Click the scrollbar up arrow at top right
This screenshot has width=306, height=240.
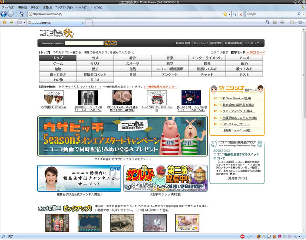point(304,29)
